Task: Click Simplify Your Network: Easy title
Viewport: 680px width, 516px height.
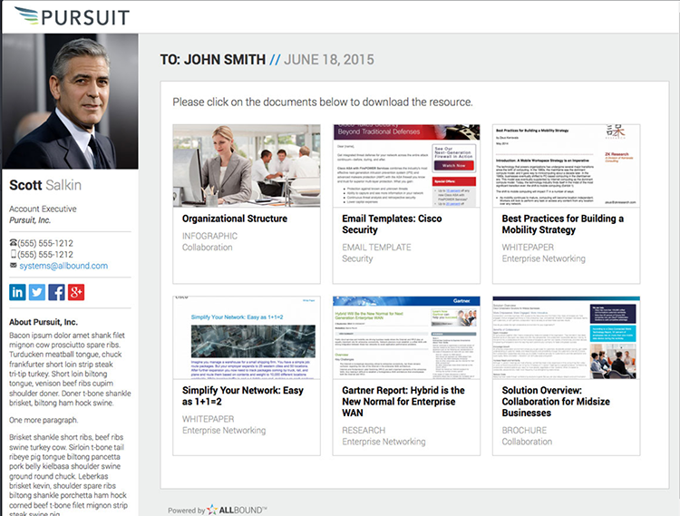Action: pos(243,396)
